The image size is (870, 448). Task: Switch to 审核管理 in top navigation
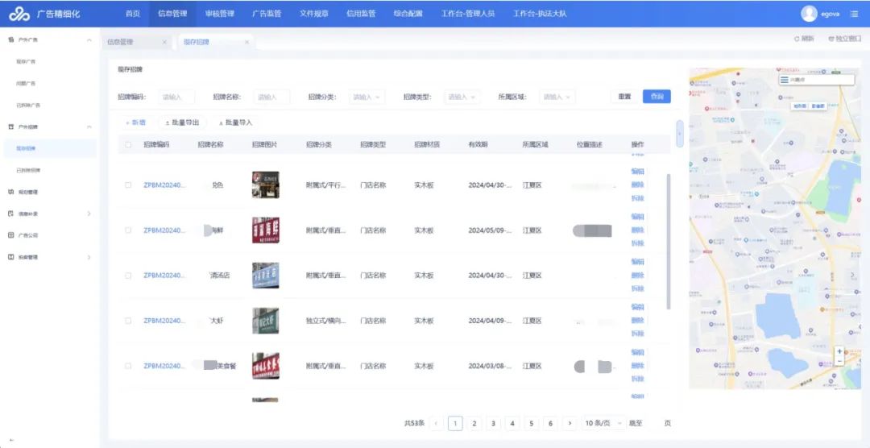[219, 14]
